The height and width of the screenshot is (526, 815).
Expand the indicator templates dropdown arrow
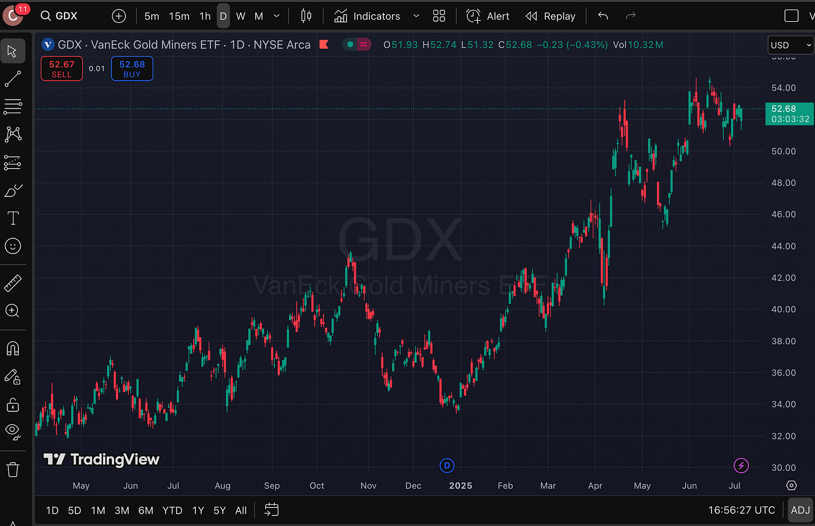coord(416,16)
